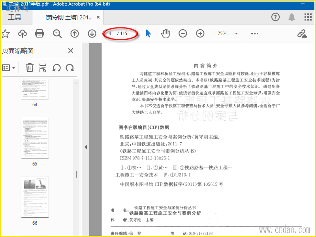Viewport: 316px width, 237px height.
Task: Select the 黄守刚 主编 document tab
Action: pyautogui.click(x=68, y=17)
